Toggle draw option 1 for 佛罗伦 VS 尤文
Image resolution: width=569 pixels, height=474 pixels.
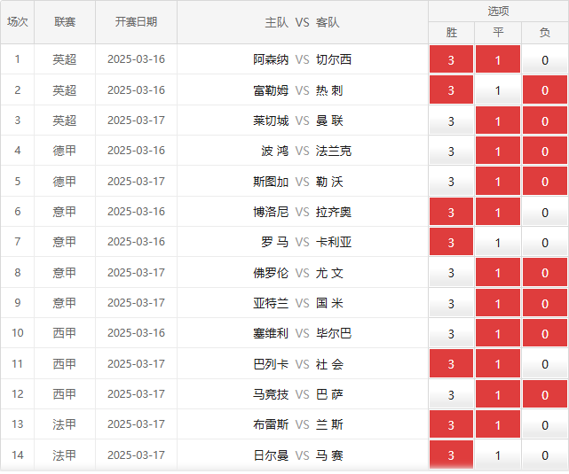click(498, 272)
